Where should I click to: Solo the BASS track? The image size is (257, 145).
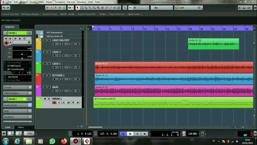pyautogui.click(x=49, y=87)
